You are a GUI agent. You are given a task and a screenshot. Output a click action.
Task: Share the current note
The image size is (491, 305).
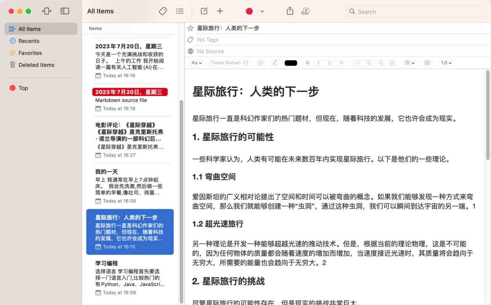coord(290,11)
